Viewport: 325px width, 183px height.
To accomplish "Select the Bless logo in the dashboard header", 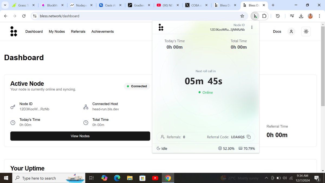I will click(14, 31).
